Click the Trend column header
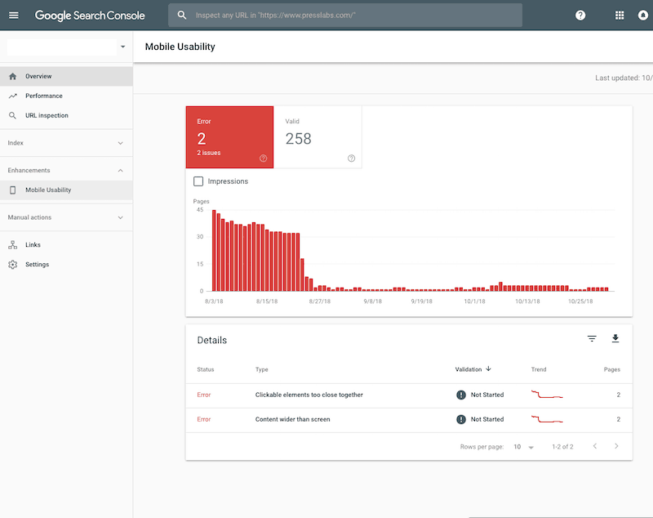Image resolution: width=653 pixels, height=518 pixels. [539, 369]
